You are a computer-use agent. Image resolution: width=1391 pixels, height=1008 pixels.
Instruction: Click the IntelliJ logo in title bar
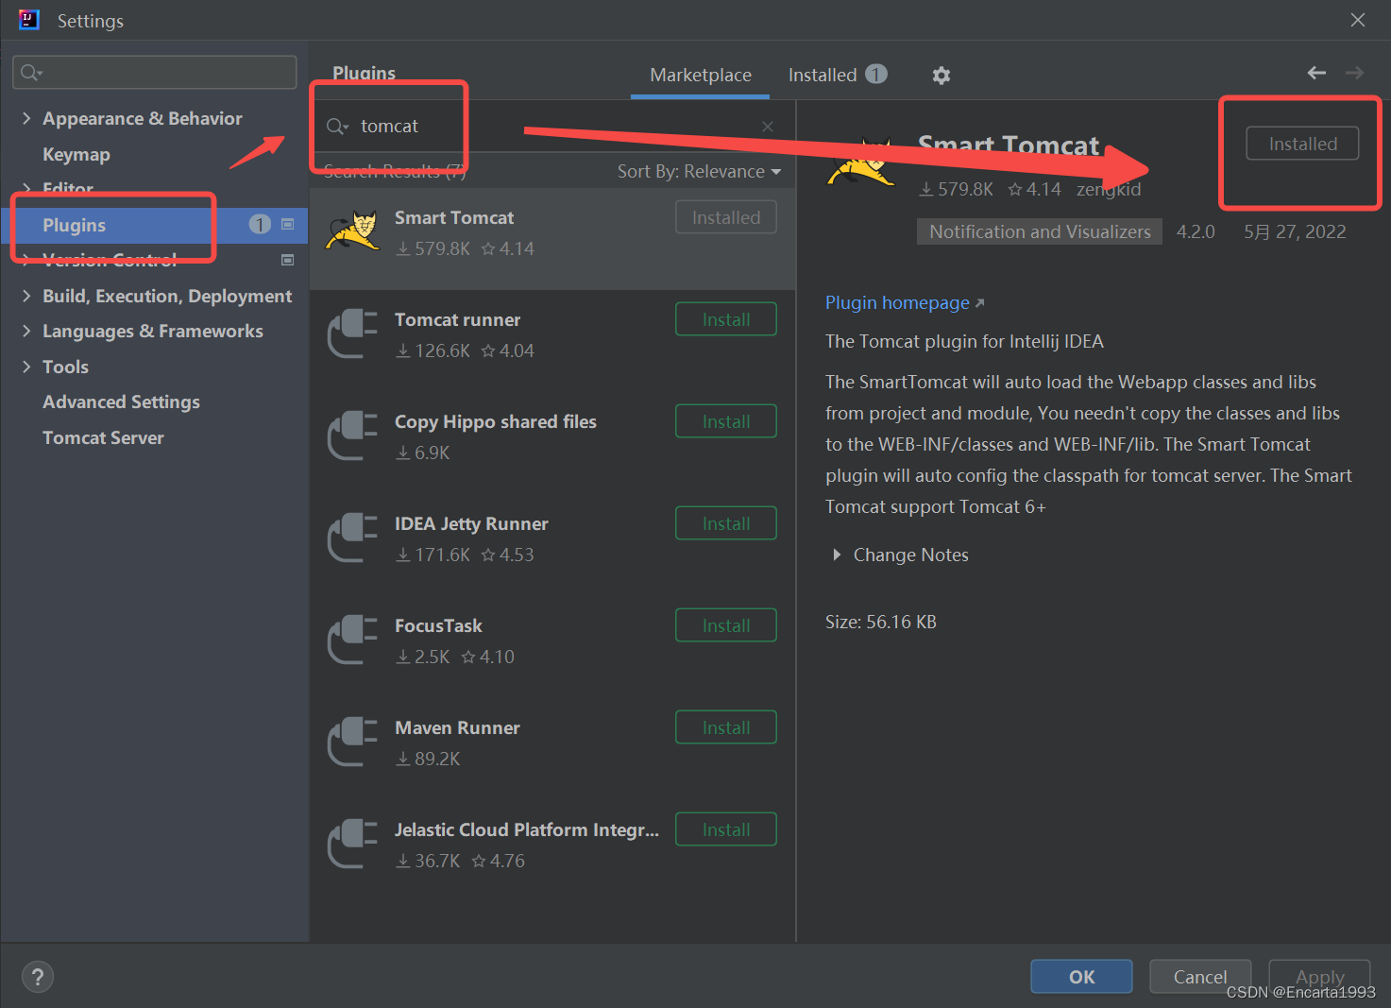pyautogui.click(x=29, y=20)
